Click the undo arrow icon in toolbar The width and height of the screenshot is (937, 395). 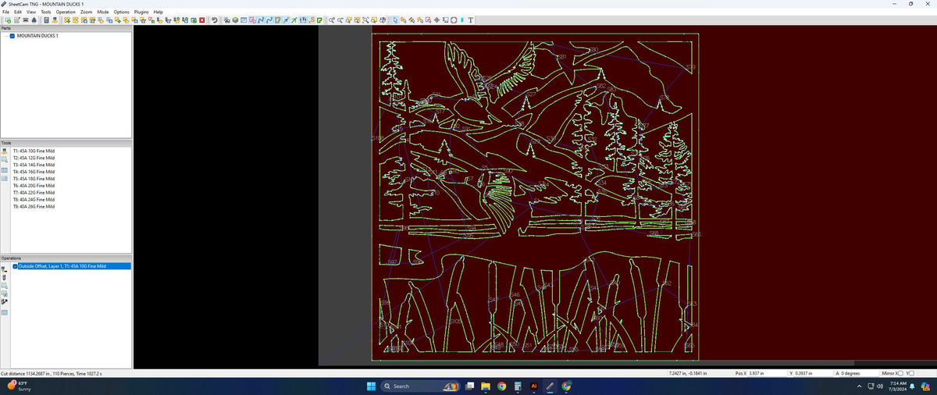pos(215,20)
